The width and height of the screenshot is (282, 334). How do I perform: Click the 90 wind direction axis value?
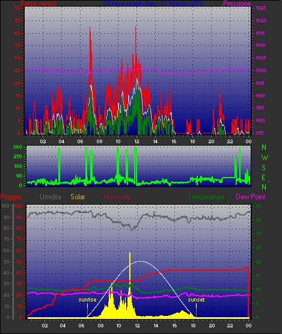(x=19, y=176)
